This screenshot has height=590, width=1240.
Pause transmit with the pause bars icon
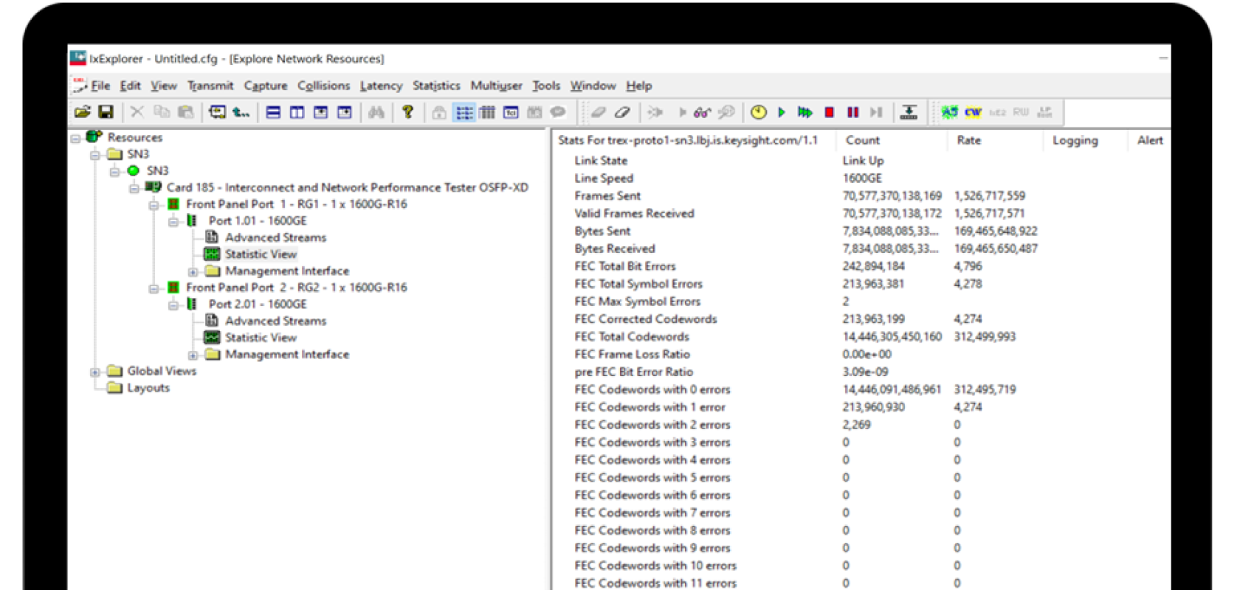(852, 112)
